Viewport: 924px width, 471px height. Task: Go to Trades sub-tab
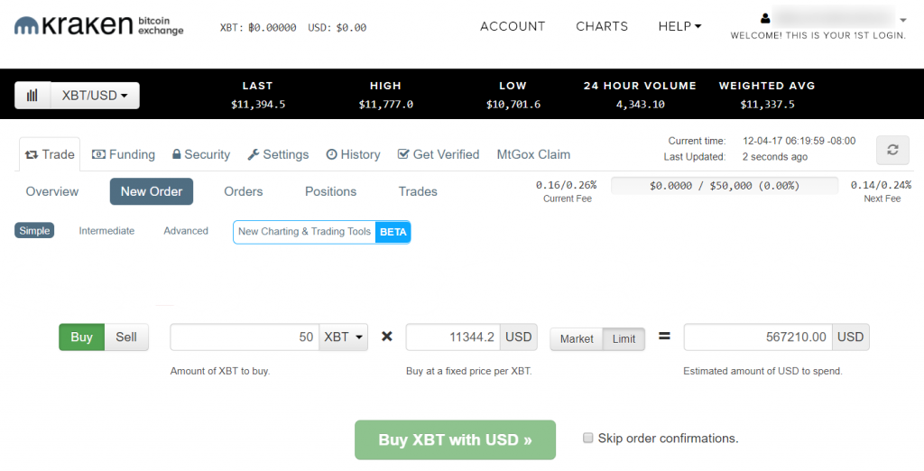(418, 191)
